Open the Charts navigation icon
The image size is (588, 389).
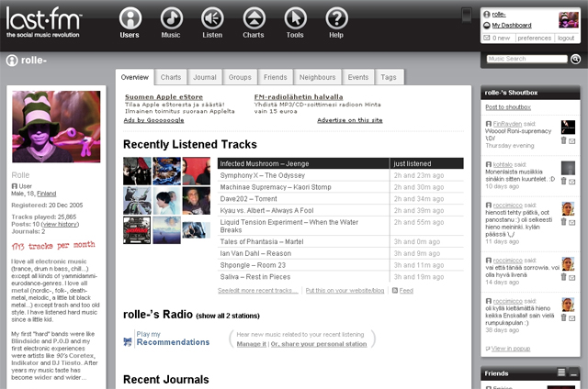click(254, 18)
